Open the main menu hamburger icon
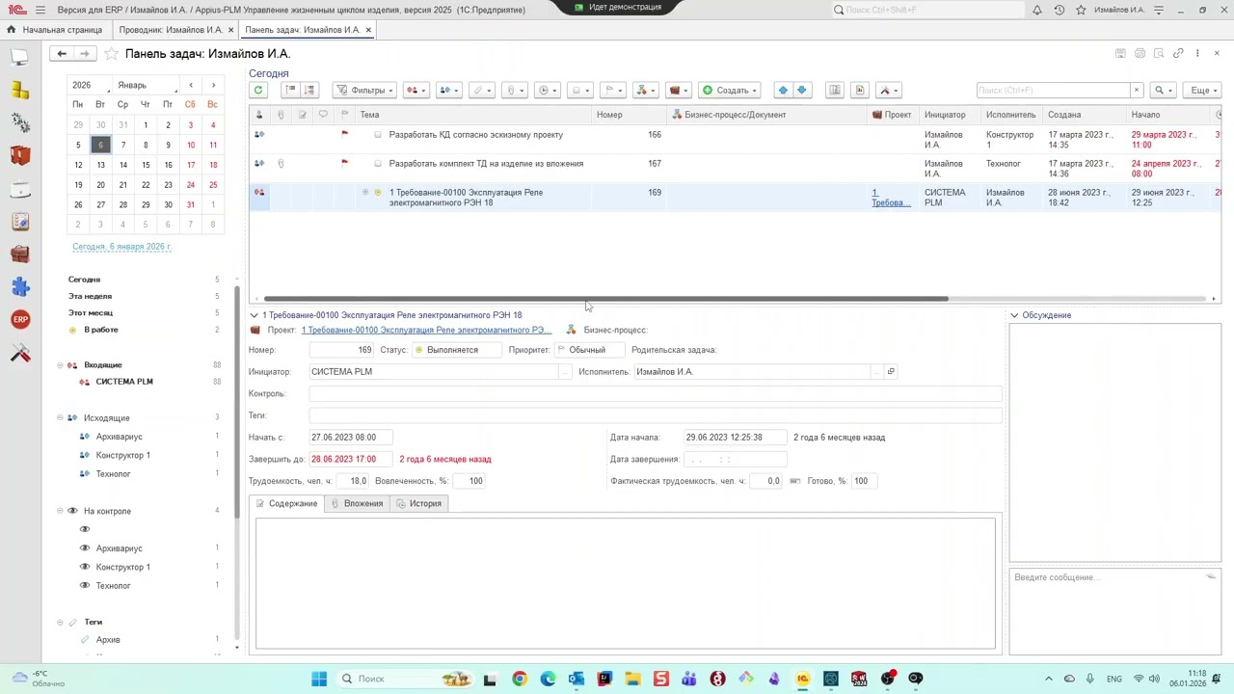The width and height of the screenshot is (1234, 694). point(40,10)
